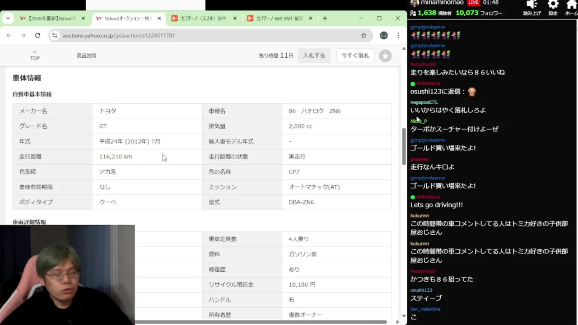The width and height of the screenshot is (578, 325).
Task: Go to 商品説明 section
Action: 86,56
